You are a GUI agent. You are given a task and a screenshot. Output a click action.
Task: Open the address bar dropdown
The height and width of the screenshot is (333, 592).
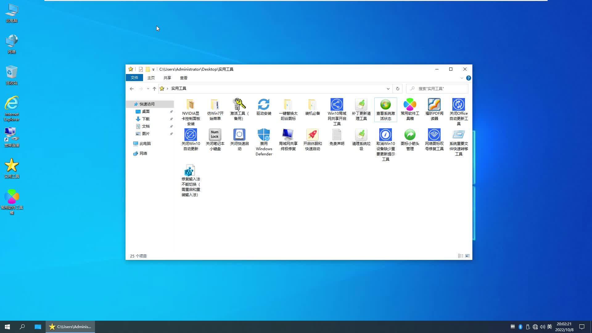tap(388, 88)
